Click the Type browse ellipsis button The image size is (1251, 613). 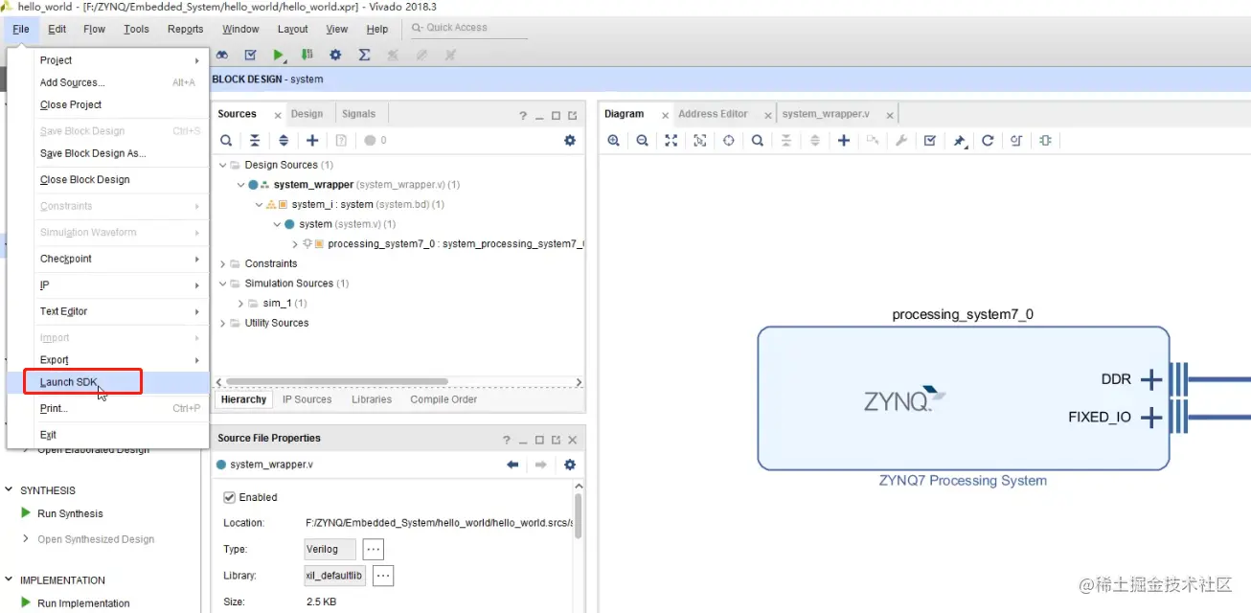point(374,550)
